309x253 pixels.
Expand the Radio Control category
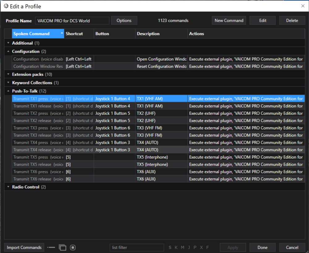click(8, 187)
